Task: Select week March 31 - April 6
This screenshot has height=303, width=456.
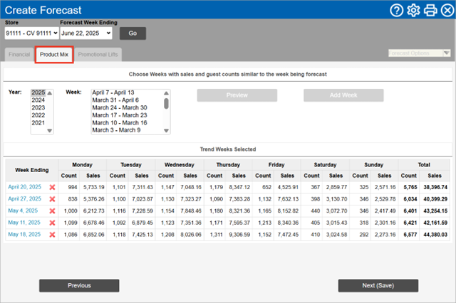Action: pyautogui.click(x=115, y=100)
